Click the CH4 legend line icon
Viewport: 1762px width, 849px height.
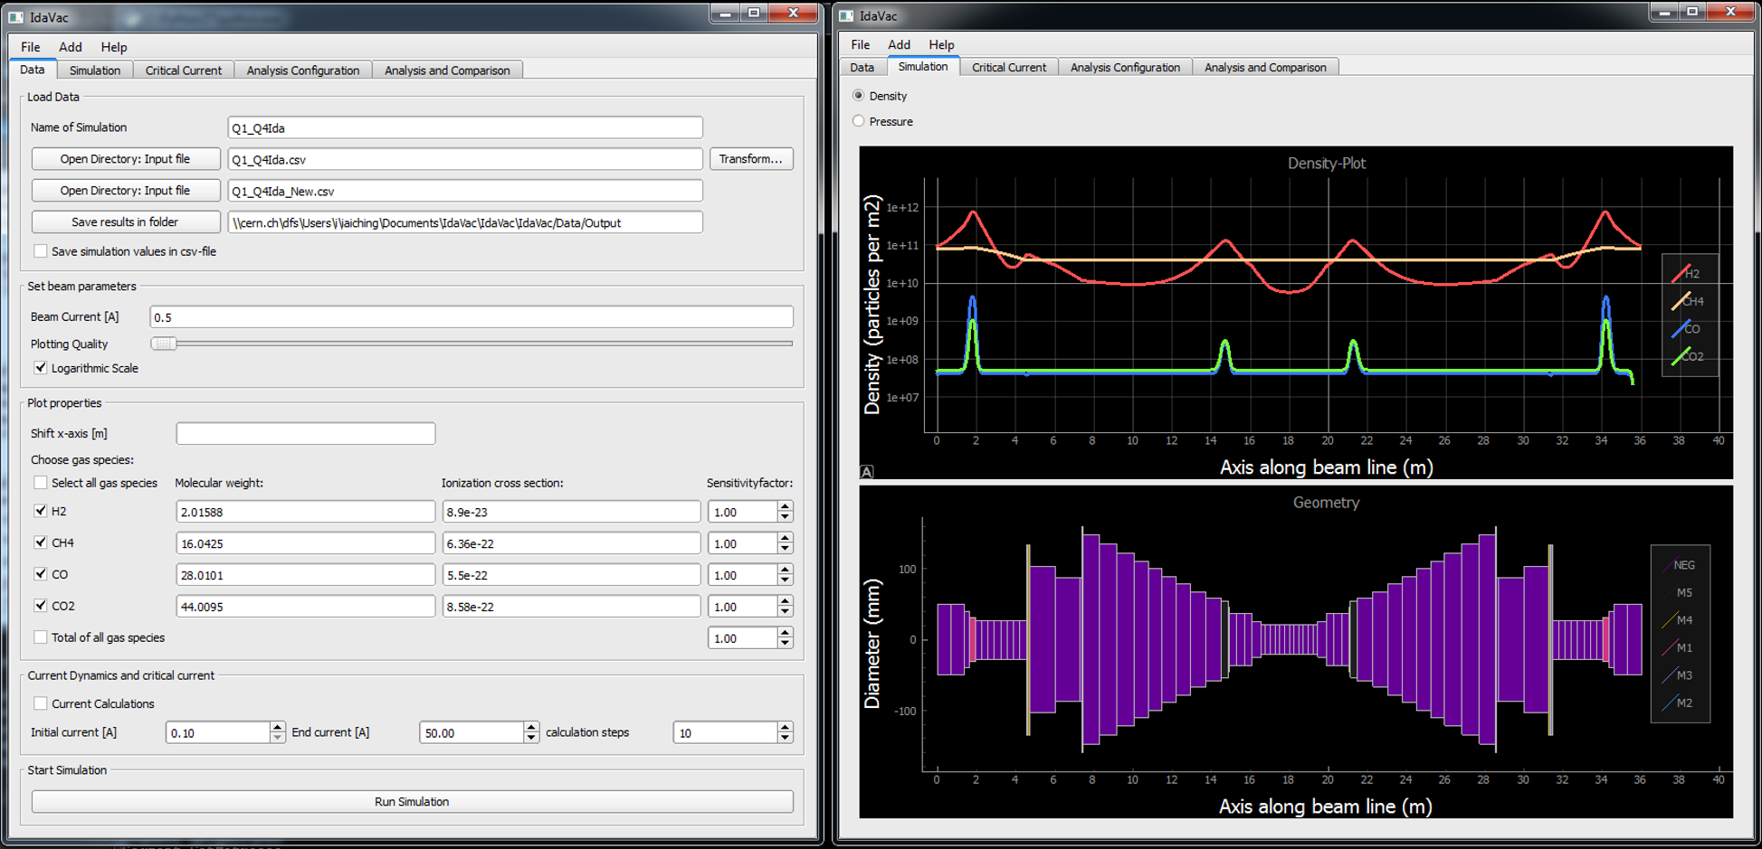point(1681,302)
